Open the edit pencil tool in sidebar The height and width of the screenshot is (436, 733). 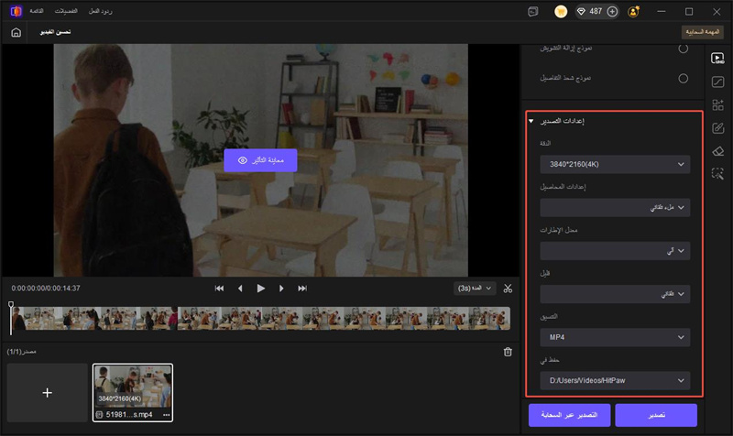(x=718, y=127)
